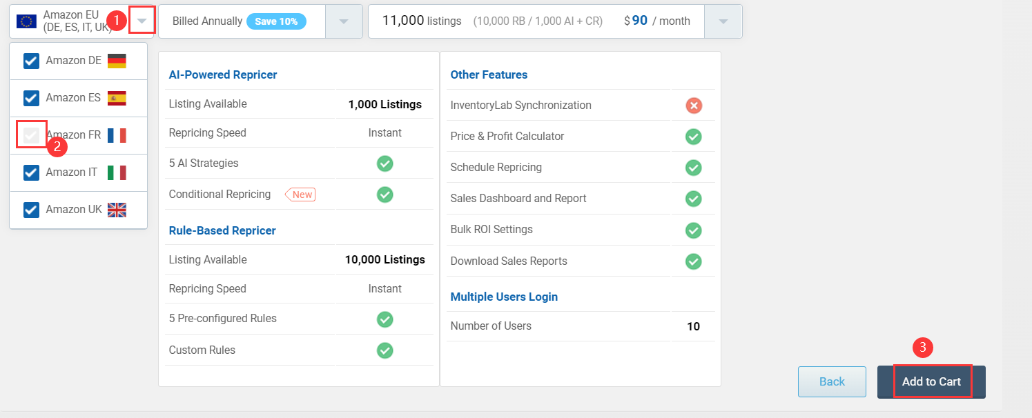Click the UK flag beside Amazon UK
1032x418 pixels.
click(x=117, y=210)
